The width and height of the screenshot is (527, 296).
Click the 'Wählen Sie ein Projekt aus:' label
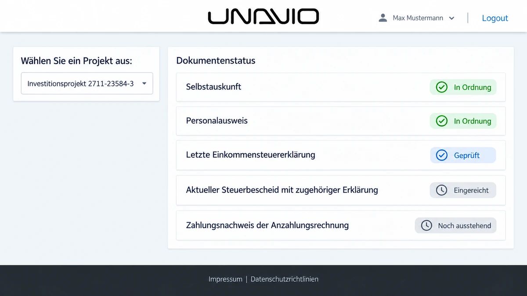pyautogui.click(x=76, y=61)
